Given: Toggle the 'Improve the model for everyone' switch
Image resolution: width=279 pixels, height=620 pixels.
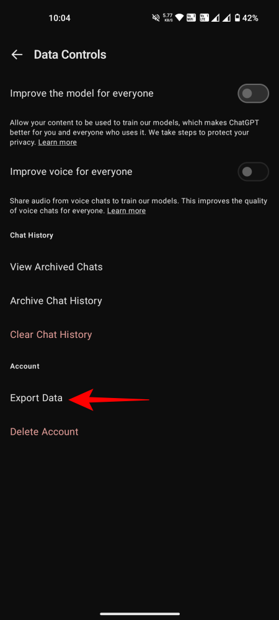Looking at the screenshot, I should 253,94.
